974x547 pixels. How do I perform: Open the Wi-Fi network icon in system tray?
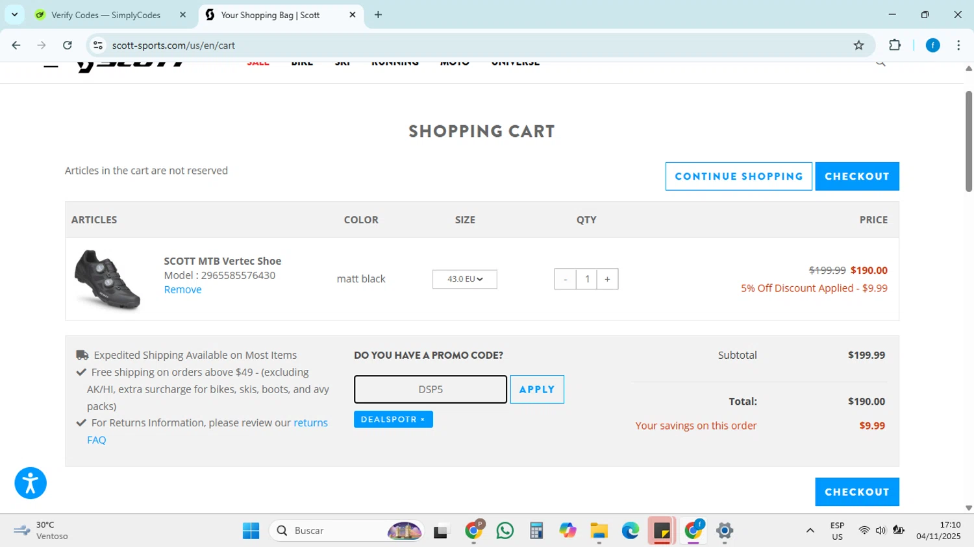(x=864, y=531)
